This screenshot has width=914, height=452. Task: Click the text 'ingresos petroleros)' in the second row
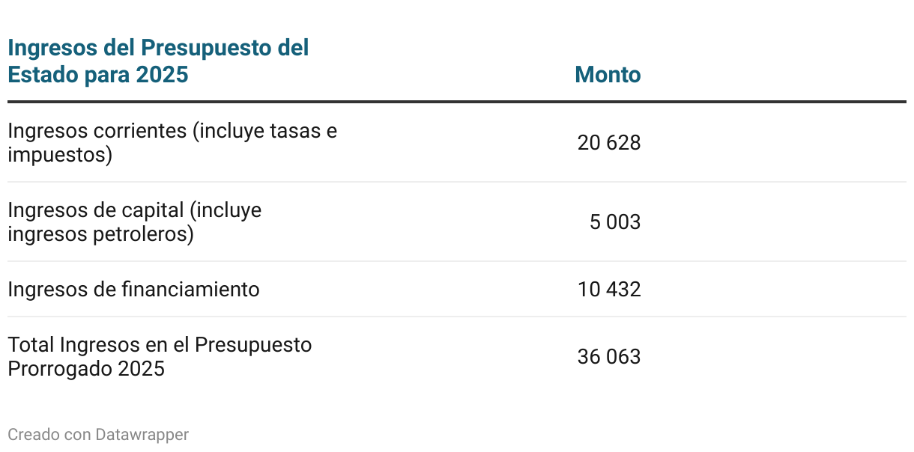pos(100,234)
